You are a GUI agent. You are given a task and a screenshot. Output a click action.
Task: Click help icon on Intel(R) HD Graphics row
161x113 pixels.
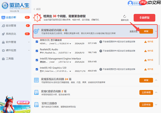pyautogui.click(x=101, y=69)
